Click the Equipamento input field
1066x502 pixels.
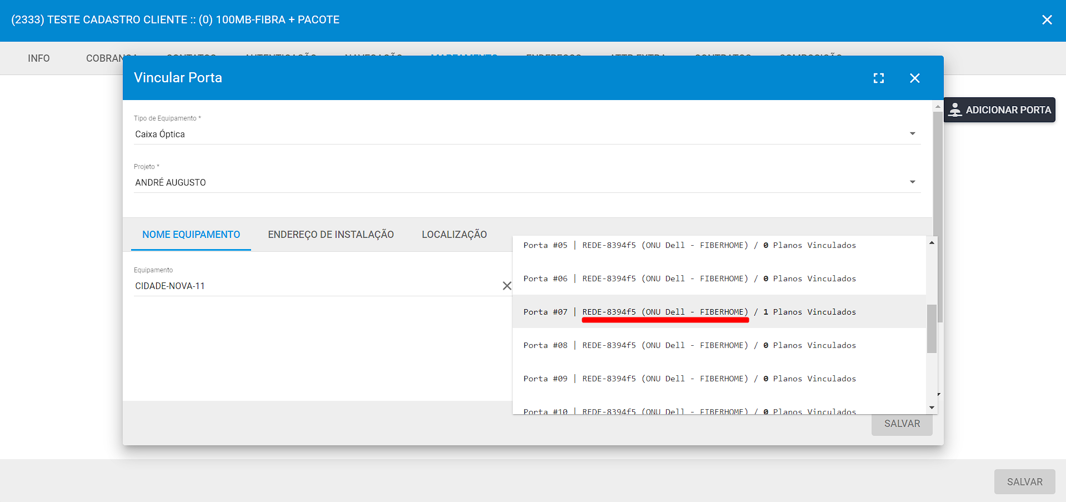click(x=317, y=286)
